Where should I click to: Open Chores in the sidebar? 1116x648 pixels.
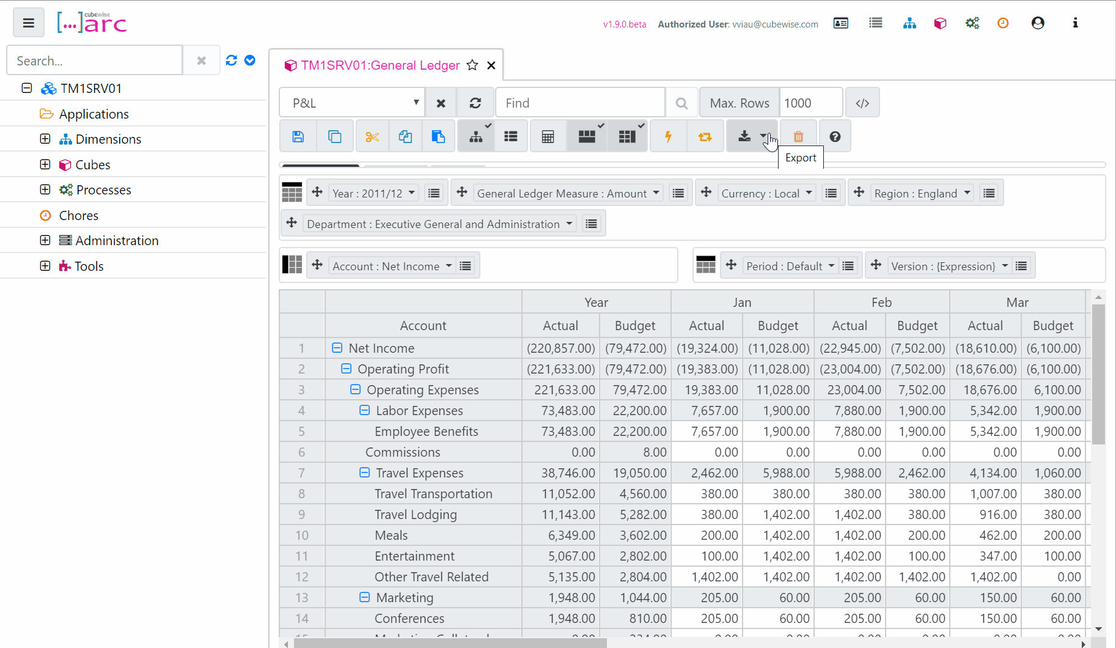(x=78, y=215)
